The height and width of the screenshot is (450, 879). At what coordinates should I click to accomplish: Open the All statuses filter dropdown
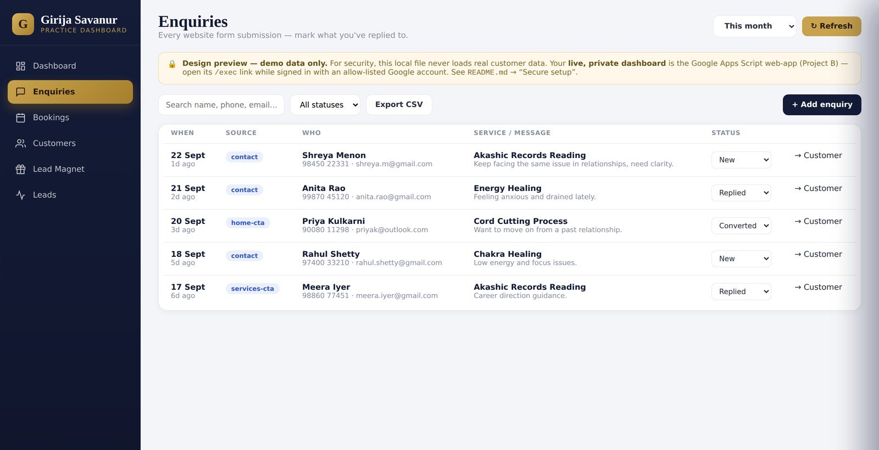(325, 105)
